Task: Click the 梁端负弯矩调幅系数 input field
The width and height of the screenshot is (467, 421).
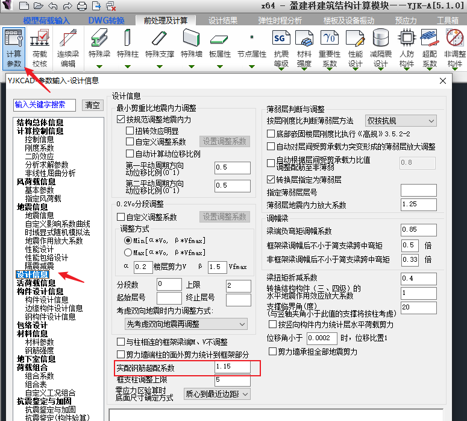Action: point(418,230)
